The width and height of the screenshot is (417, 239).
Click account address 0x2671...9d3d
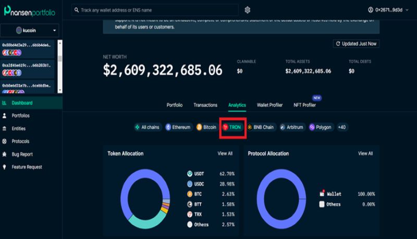point(389,10)
